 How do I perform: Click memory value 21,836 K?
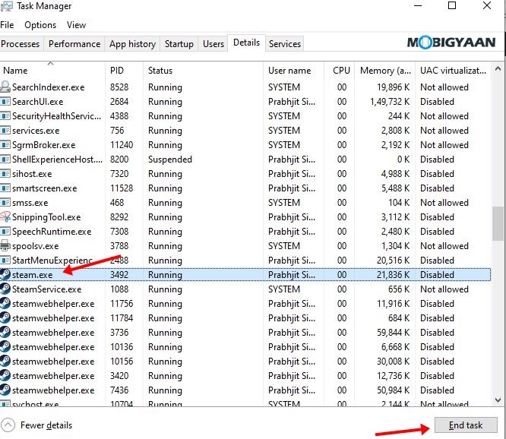[394, 275]
